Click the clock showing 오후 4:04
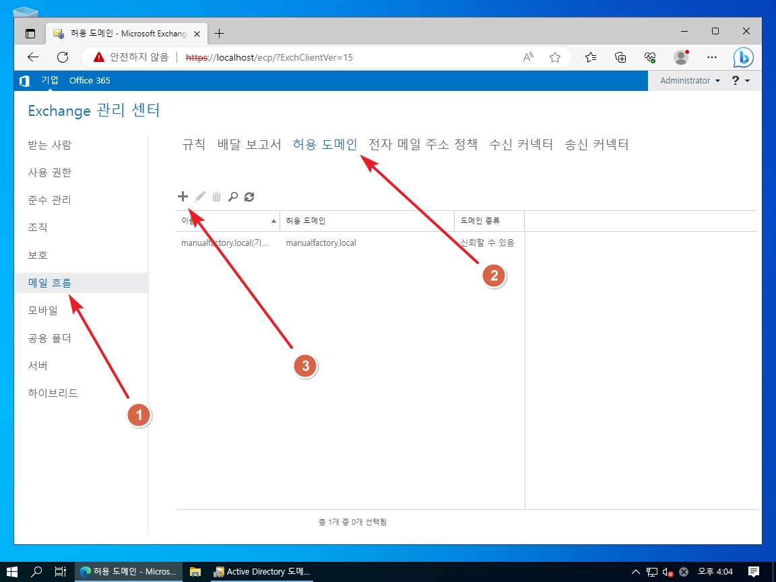776x582 pixels. pyautogui.click(x=715, y=572)
